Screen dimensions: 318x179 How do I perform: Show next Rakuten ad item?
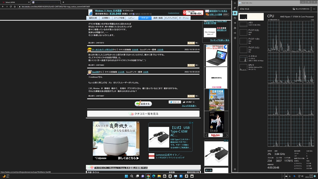[x=227, y=135]
